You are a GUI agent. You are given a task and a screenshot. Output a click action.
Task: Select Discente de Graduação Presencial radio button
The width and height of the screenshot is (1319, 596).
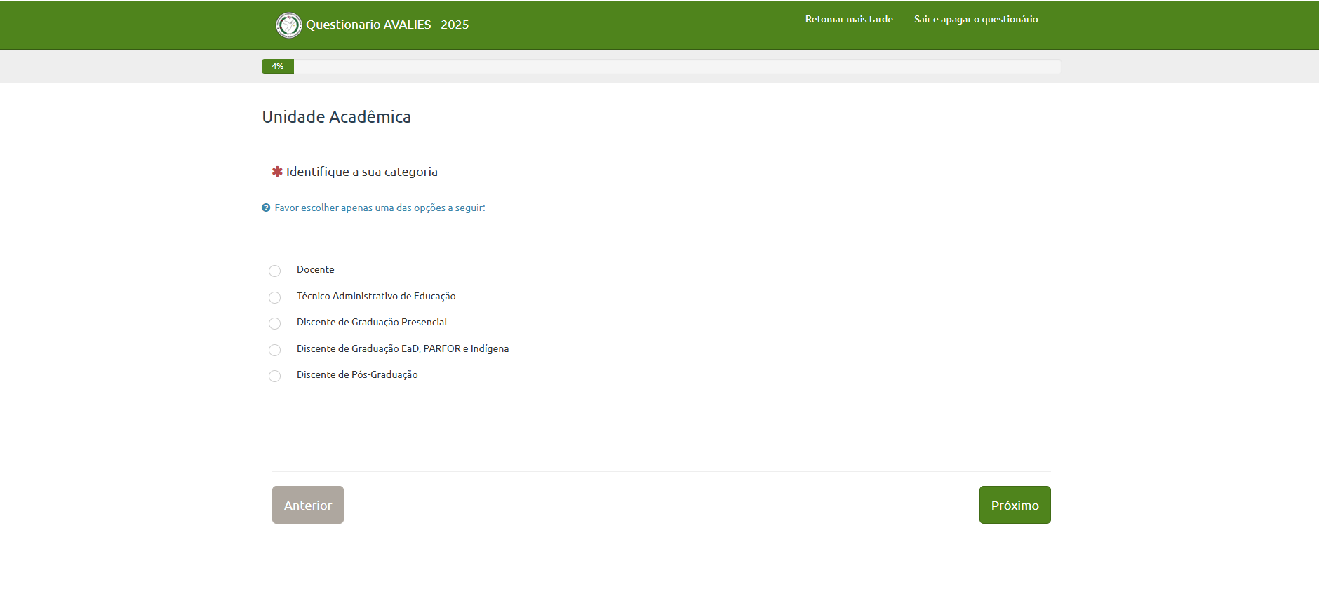point(274,323)
